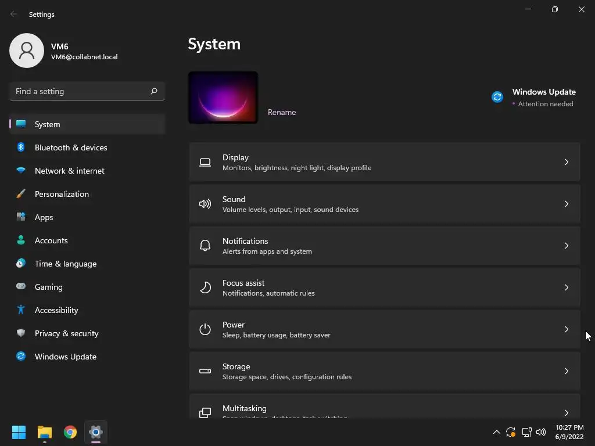Open Notifications settings chevron
This screenshot has height=446, width=595.
click(x=566, y=246)
